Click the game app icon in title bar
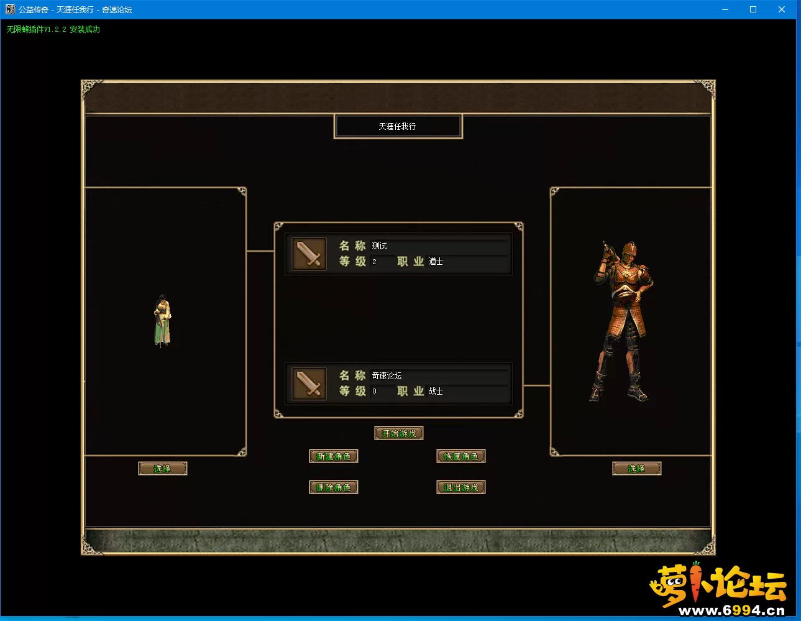Image resolution: width=801 pixels, height=621 pixels. [10, 9]
